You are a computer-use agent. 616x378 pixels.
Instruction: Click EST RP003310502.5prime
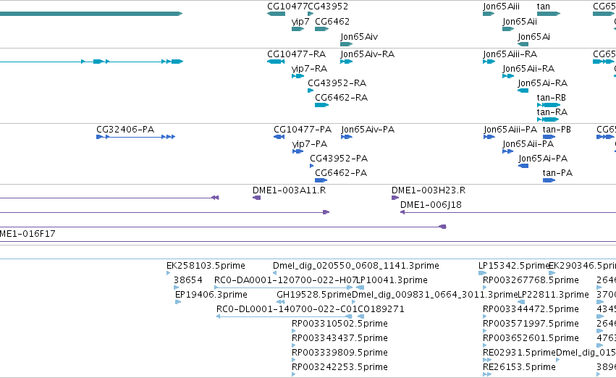click(339, 324)
